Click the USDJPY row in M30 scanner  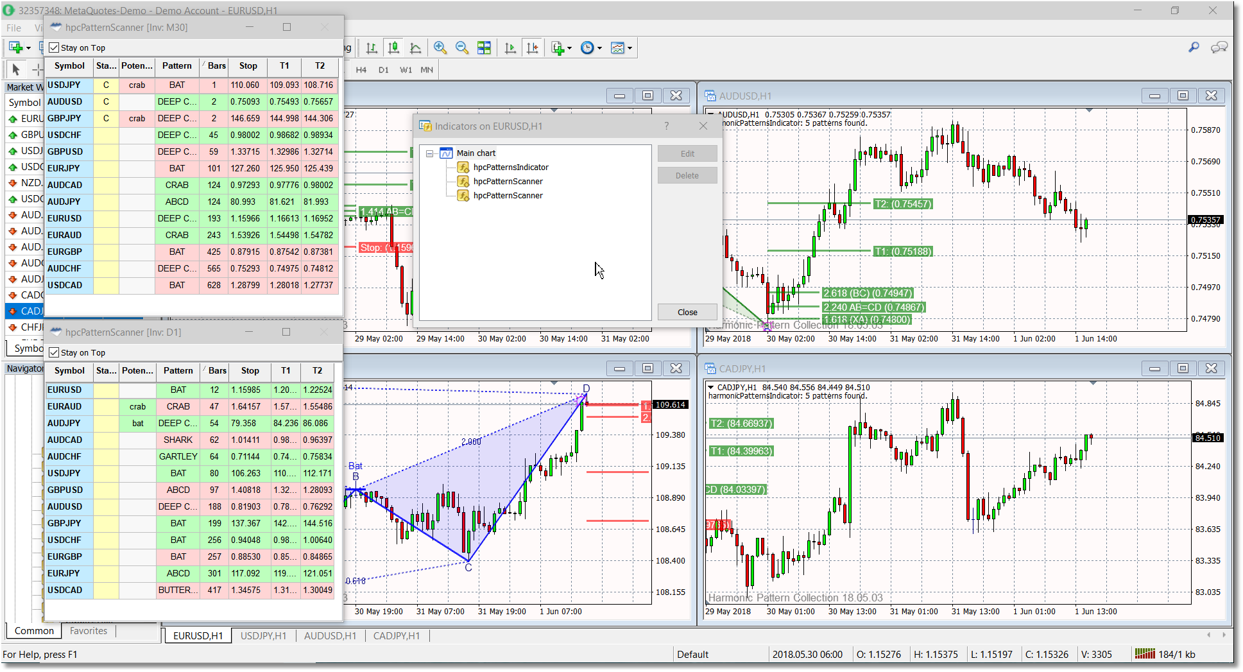pos(191,85)
